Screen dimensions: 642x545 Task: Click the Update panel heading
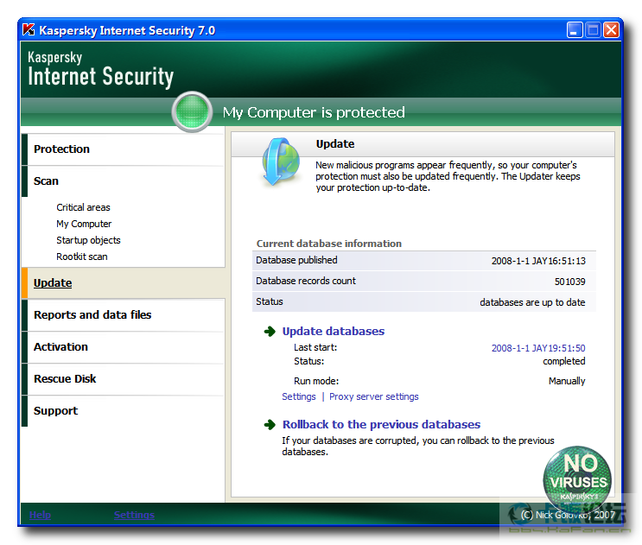point(335,144)
